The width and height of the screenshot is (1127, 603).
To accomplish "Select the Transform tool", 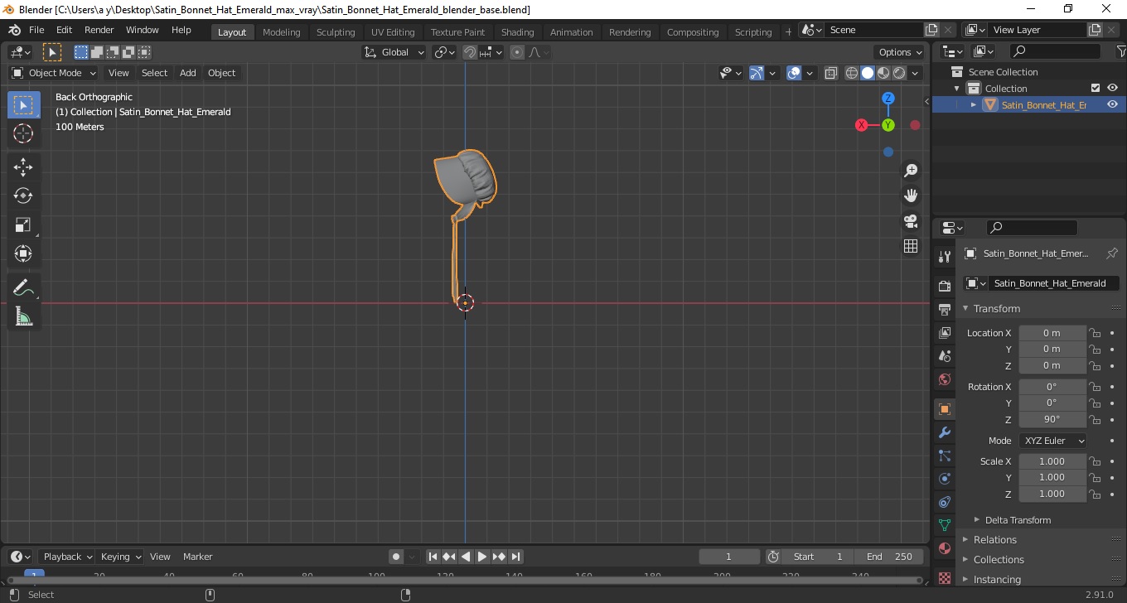I will [x=23, y=253].
